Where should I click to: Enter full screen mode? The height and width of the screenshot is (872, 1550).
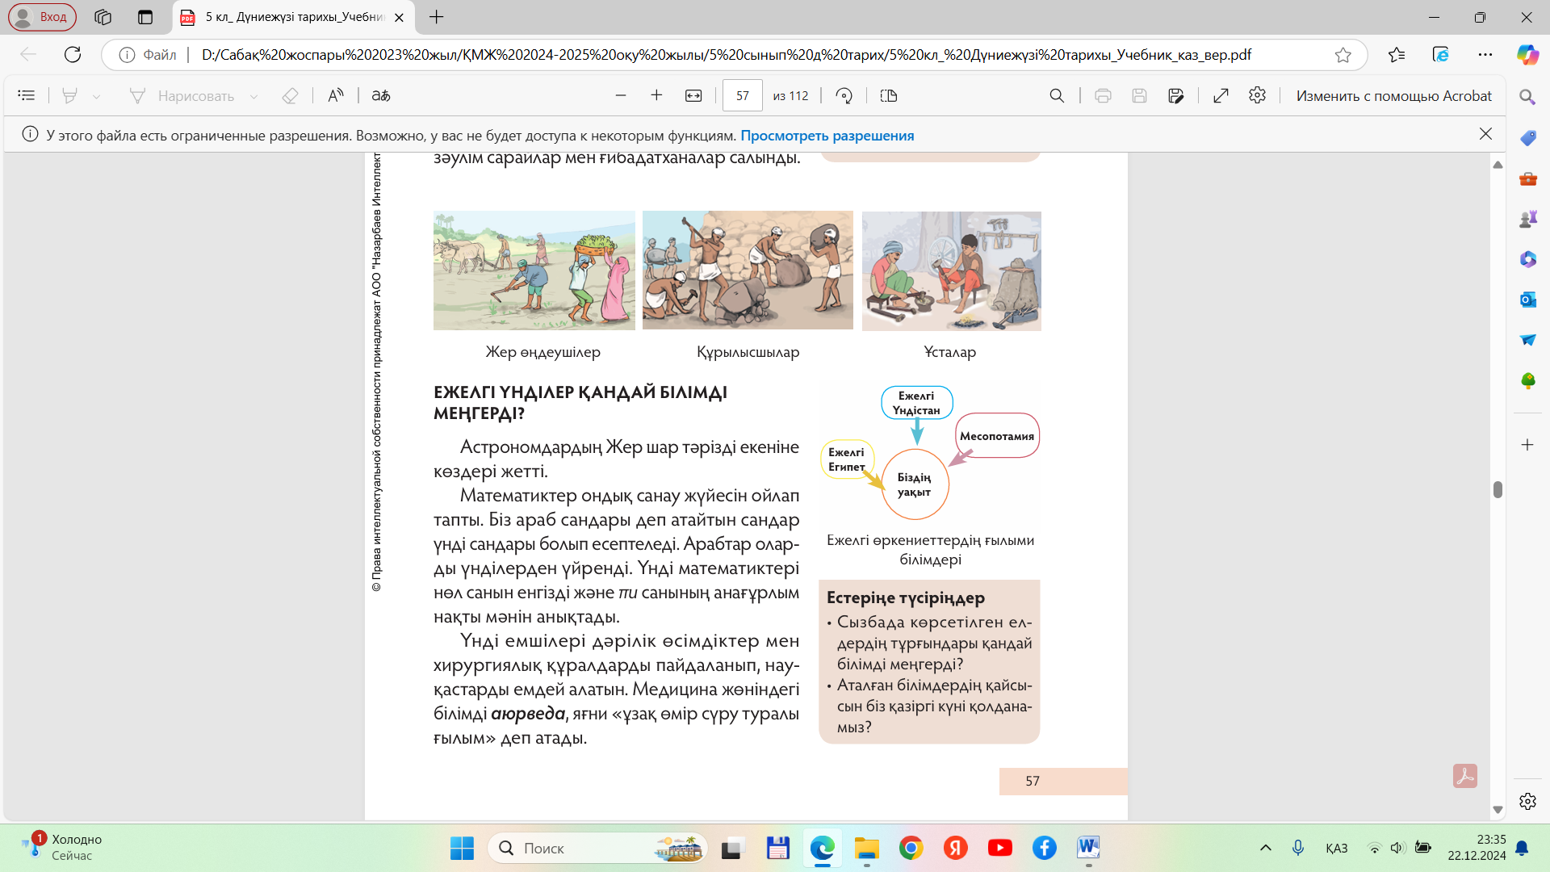point(1221,95)
